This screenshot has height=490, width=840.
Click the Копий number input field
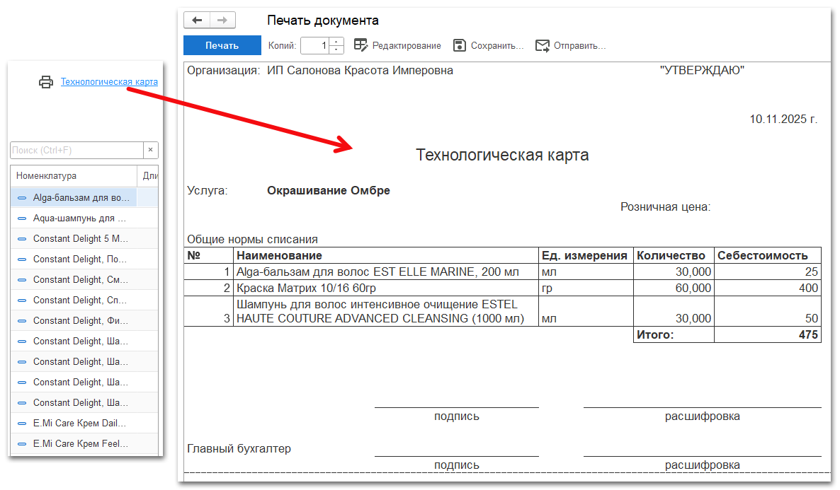click(x=315, y=45)
